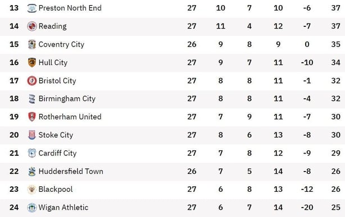Viewport: 345px width, 217px height.
Task: Click the Huddersfield Town crest icon
Action: click(32, 172)
